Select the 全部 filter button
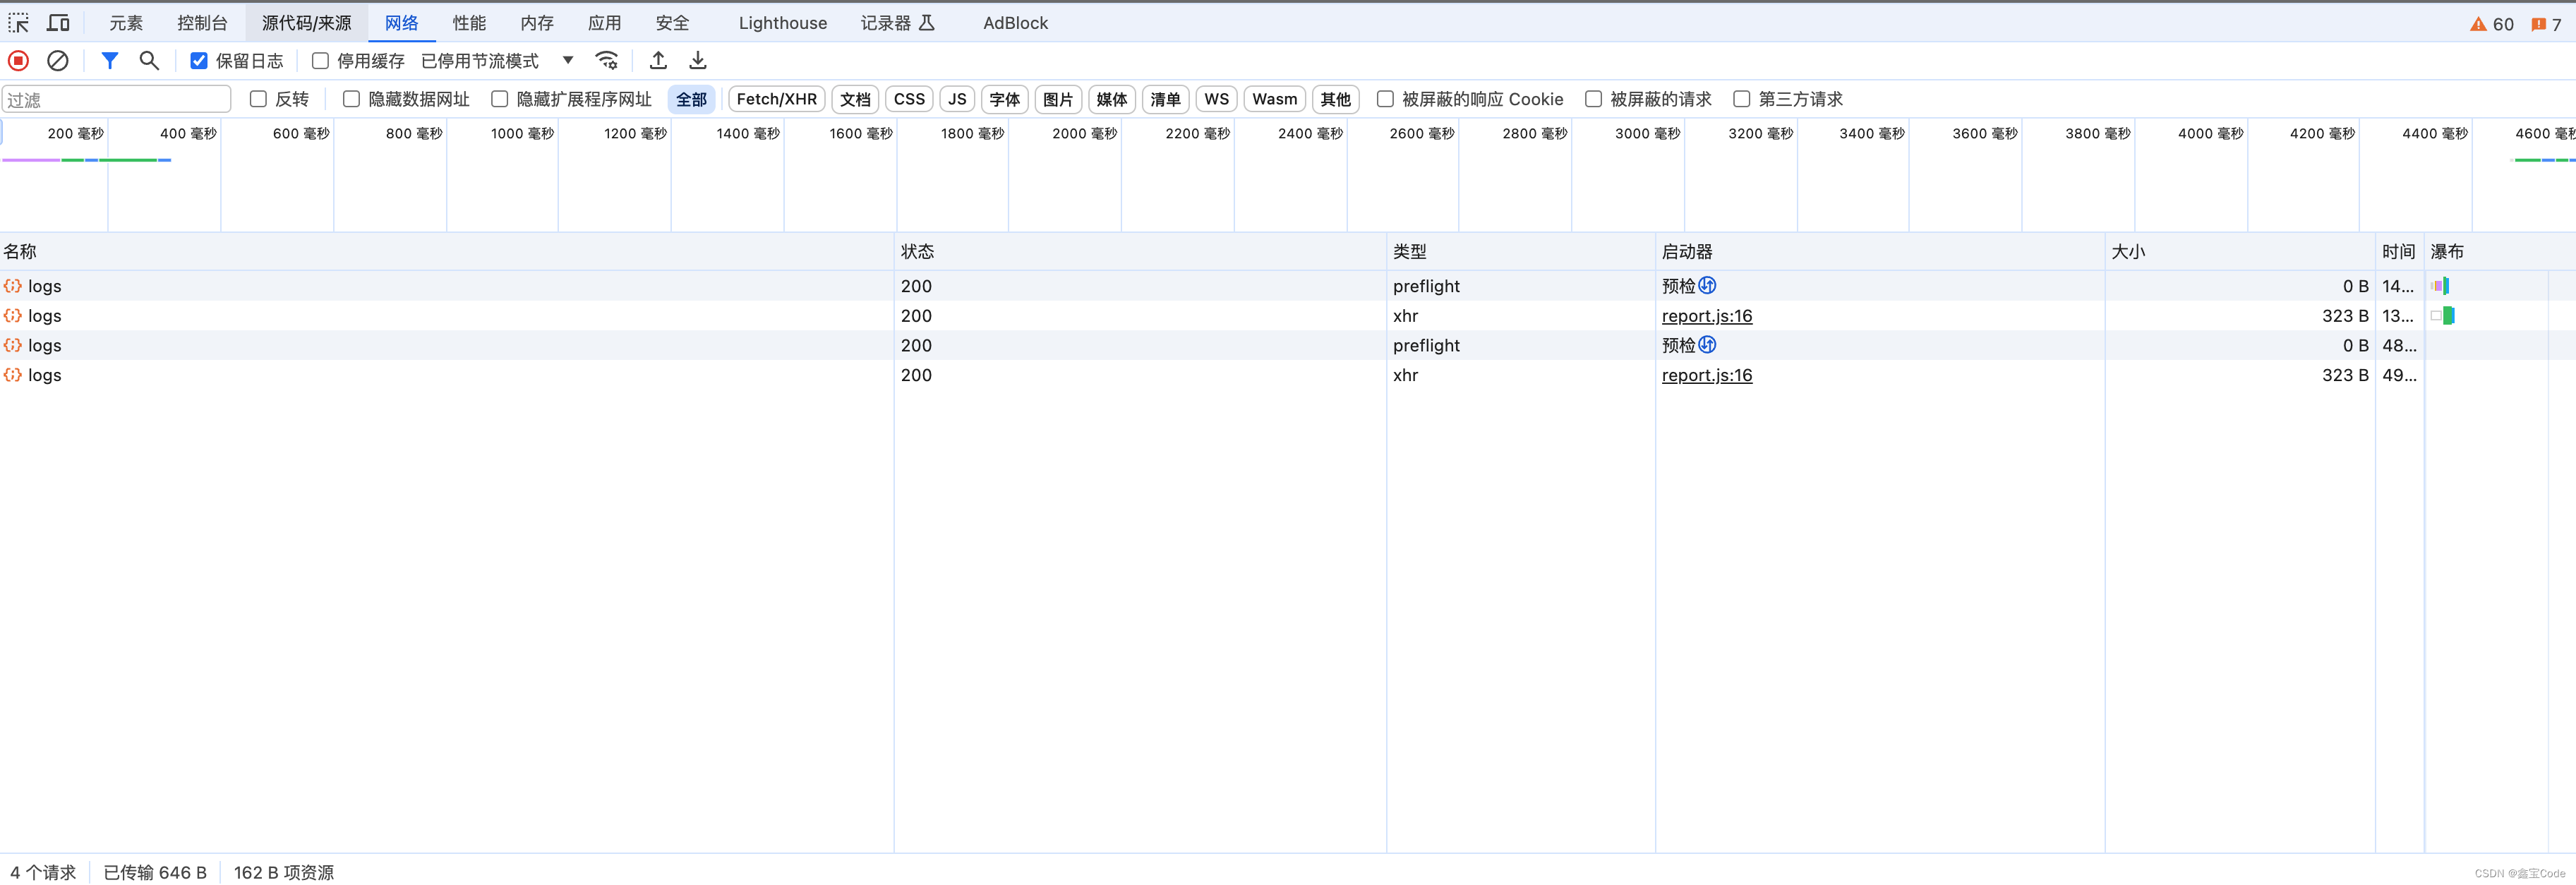 (x=691, y=99)
